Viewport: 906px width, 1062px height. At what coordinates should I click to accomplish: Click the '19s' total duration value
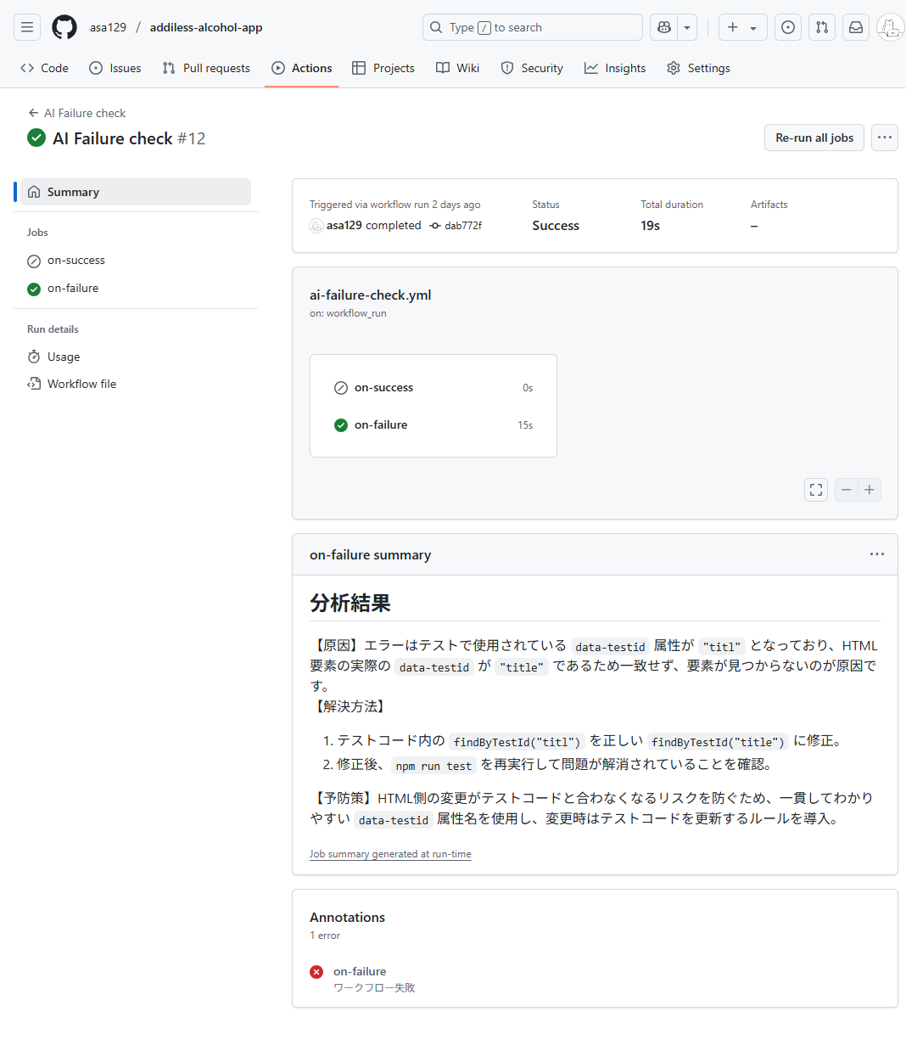click(651, 226)
